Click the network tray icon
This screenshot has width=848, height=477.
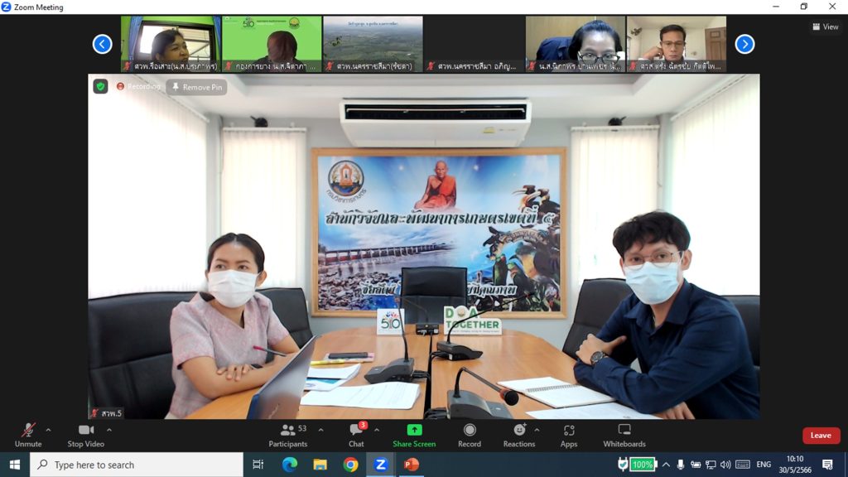click(x=711, y=465)
